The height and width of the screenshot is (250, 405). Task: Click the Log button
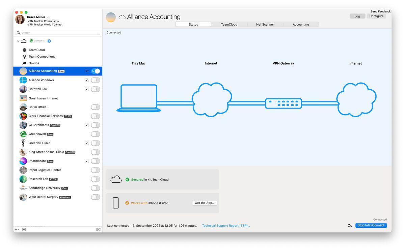point(357,16)
